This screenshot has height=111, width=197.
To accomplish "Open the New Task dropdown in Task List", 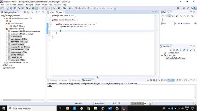I will [x=165, y=16].
